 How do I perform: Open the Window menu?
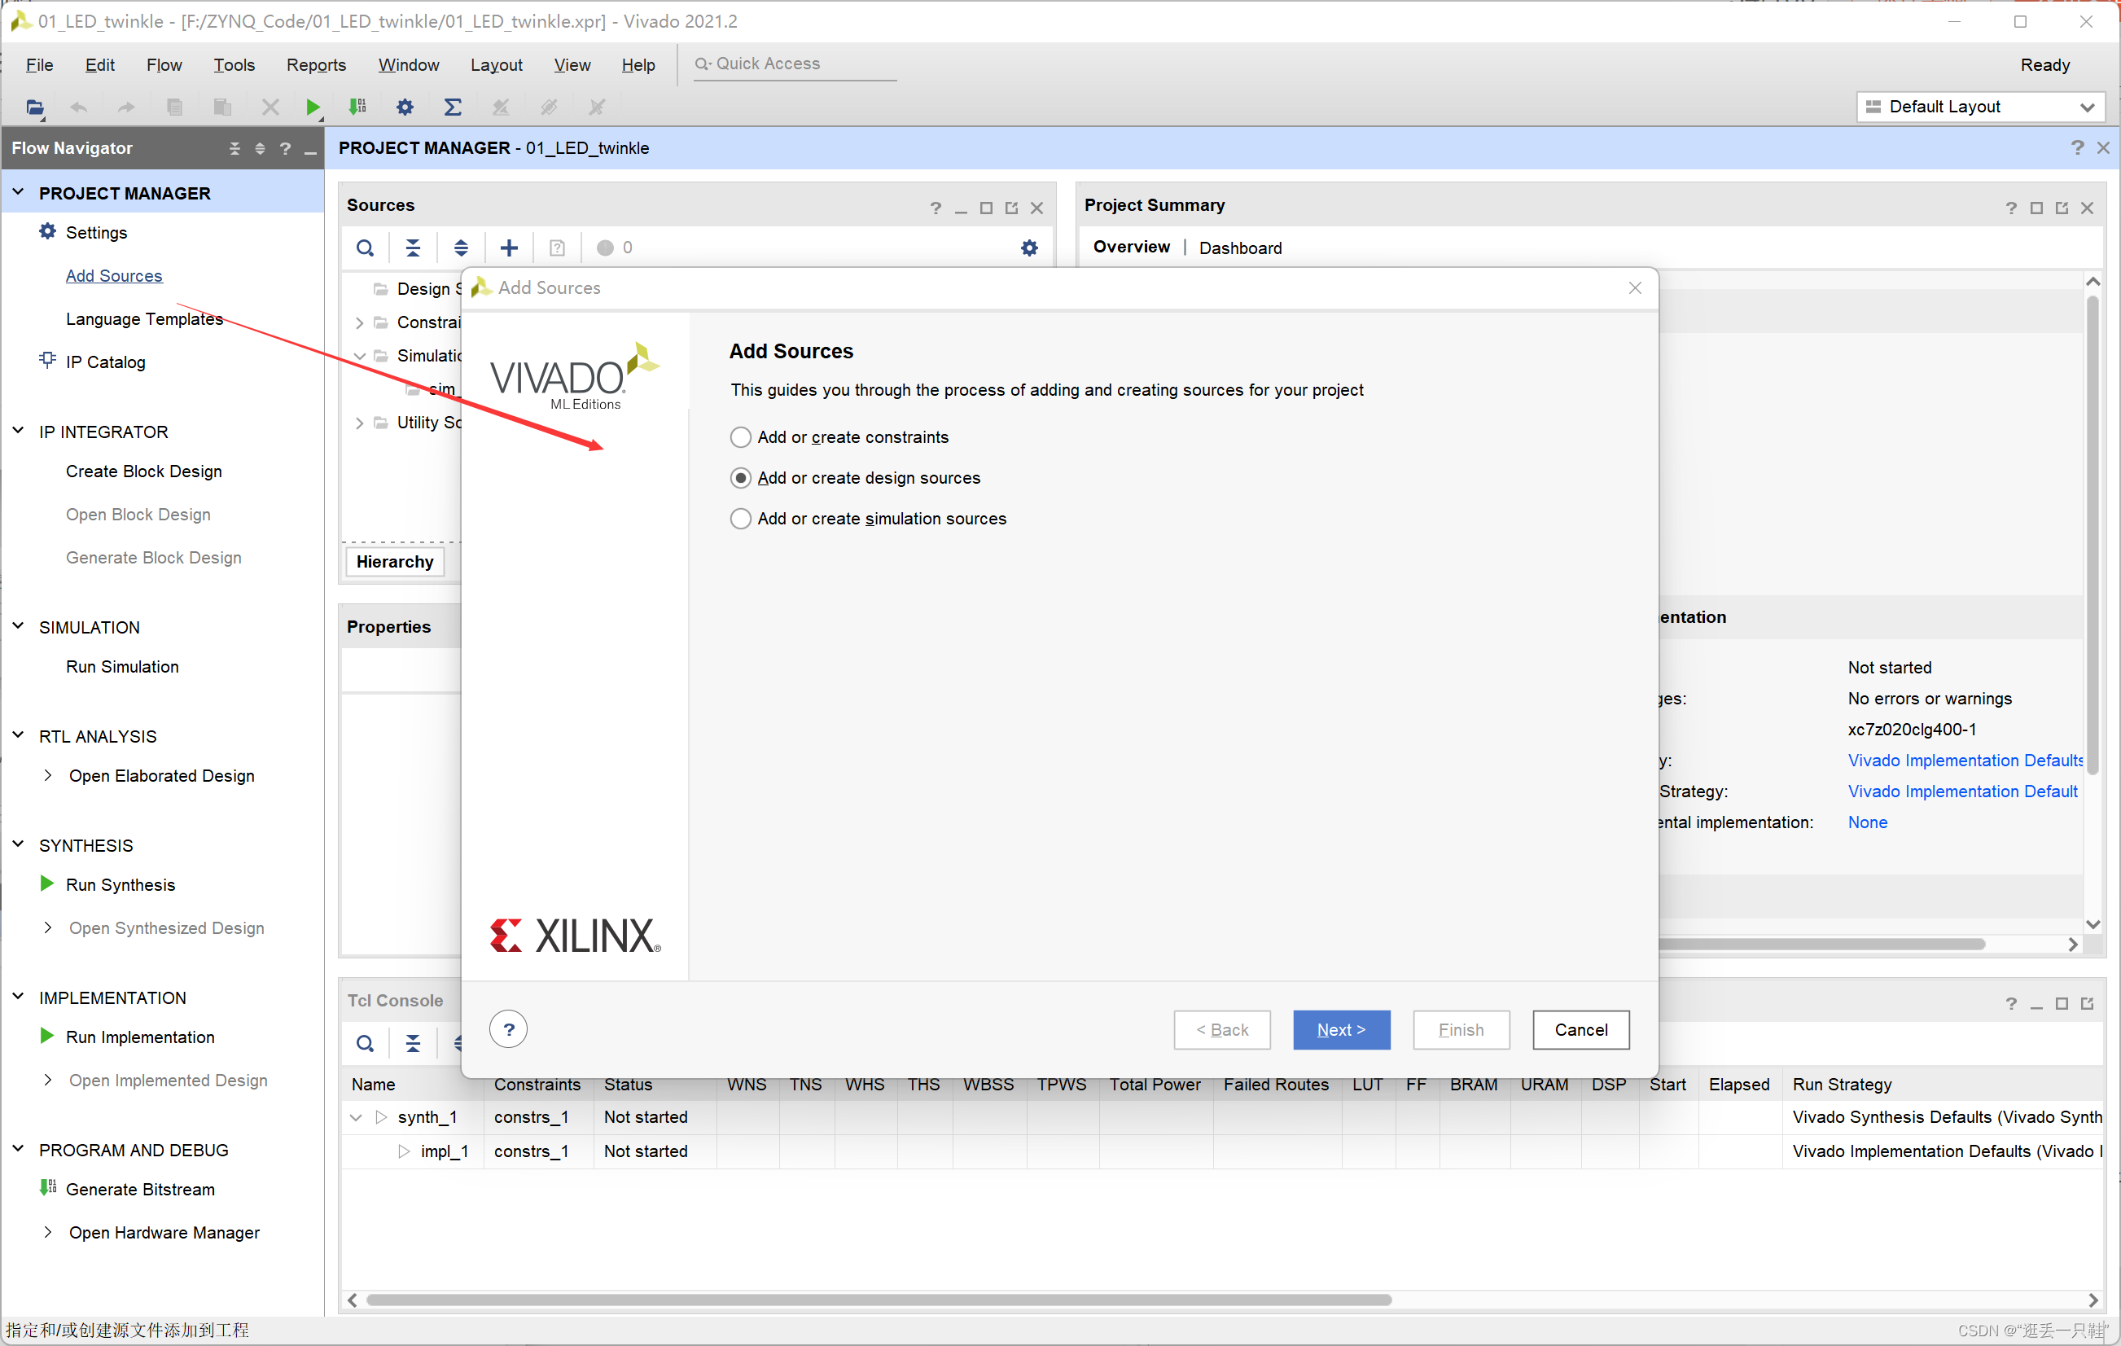(x=409, y=65)
